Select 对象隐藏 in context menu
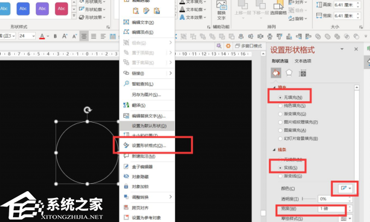Screen dimensions: 370x222 coord(147,177)
